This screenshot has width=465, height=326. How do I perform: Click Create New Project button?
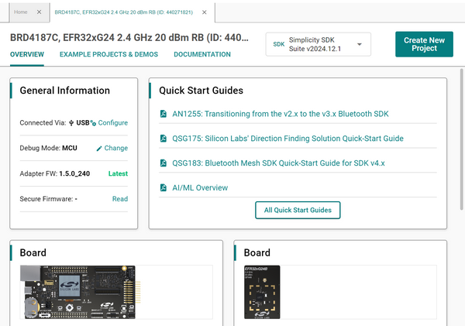coord(424,44)
